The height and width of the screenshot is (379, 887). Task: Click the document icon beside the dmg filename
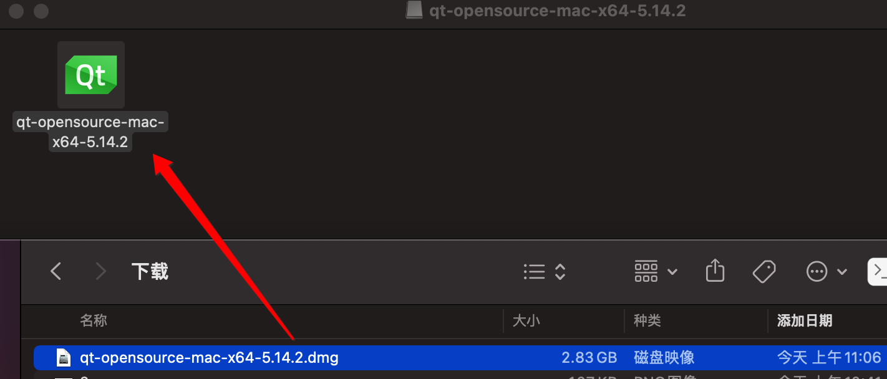[x=63, y=357]
